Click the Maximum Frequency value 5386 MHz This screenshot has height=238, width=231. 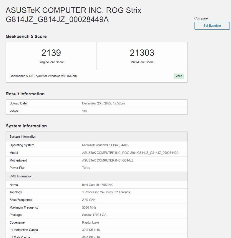tap(89, 207)
